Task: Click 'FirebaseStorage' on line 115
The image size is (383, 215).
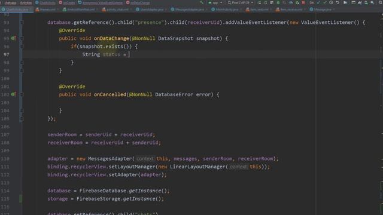Action: (x=98, y=199)
